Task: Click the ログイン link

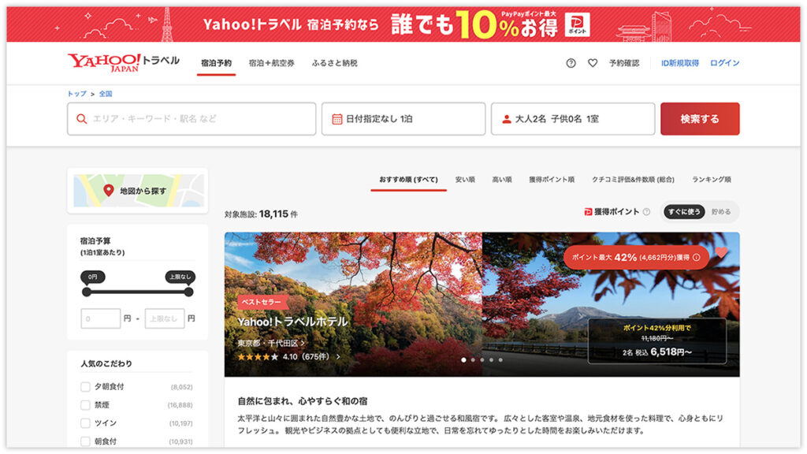Action: [x=724, y=63]
